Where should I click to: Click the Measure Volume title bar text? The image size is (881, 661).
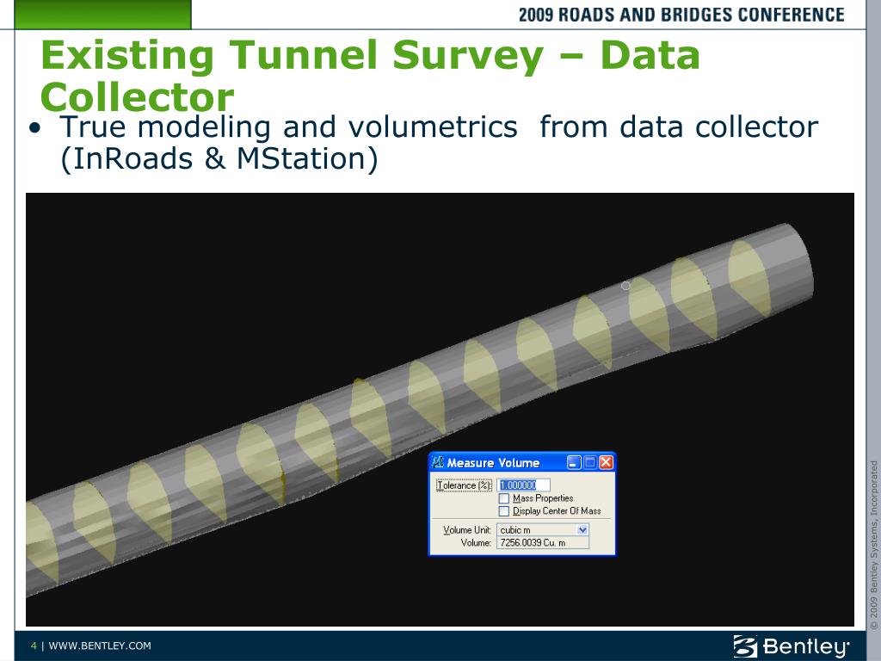493,463
